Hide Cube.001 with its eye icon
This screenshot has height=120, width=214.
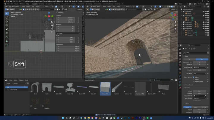tap(206, 31)
